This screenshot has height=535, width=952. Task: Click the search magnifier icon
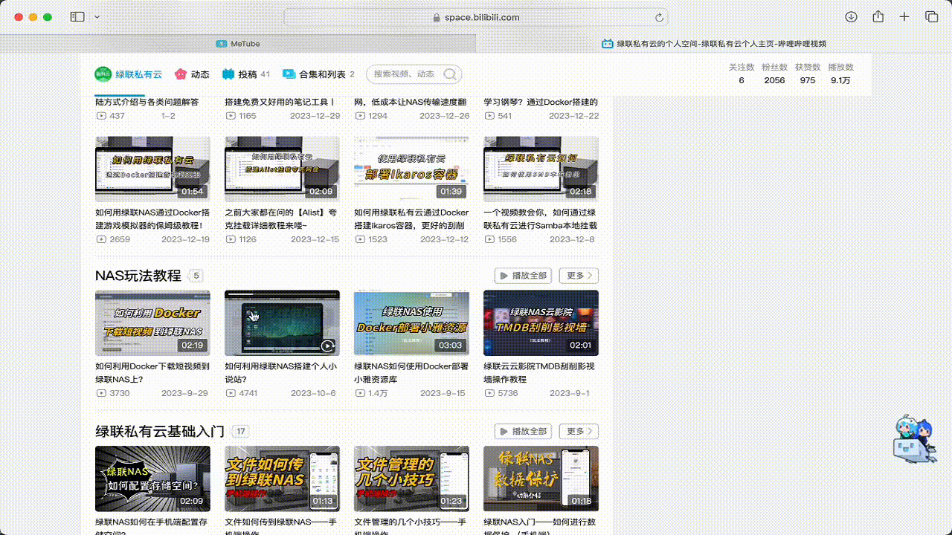coord(449,74)
